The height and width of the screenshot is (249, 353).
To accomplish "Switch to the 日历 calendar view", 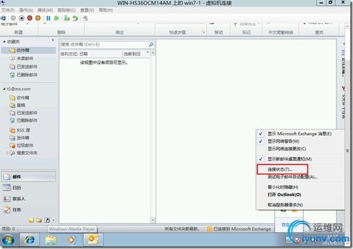I will pos(29,188).
